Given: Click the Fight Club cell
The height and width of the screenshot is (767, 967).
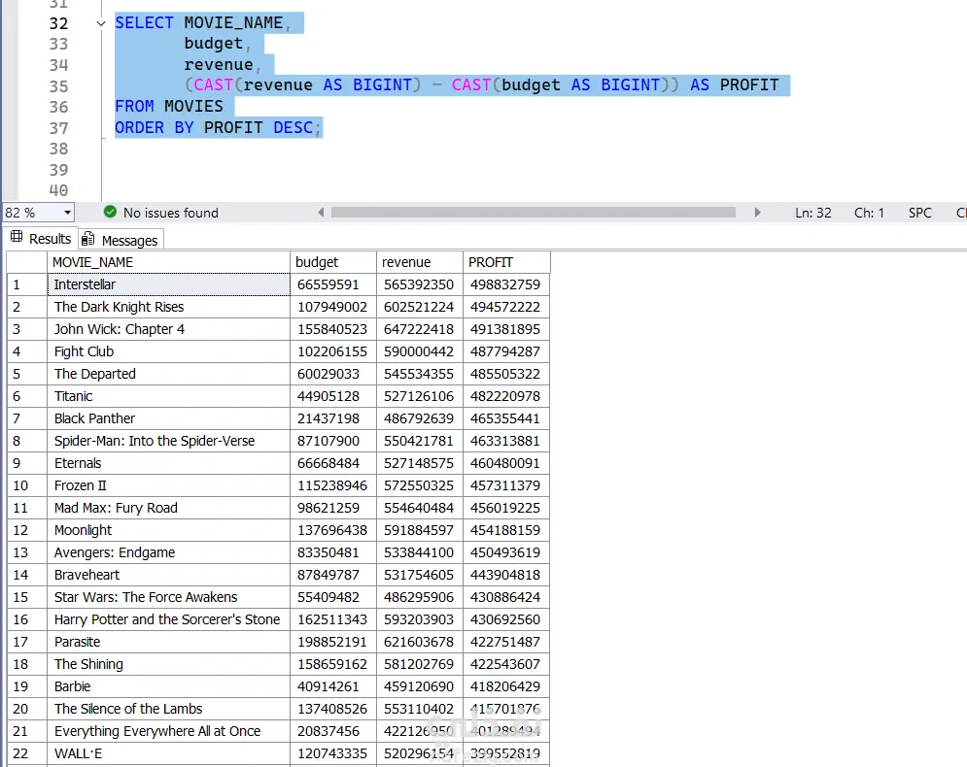Looking at the screenshot, I should [168, 351].
